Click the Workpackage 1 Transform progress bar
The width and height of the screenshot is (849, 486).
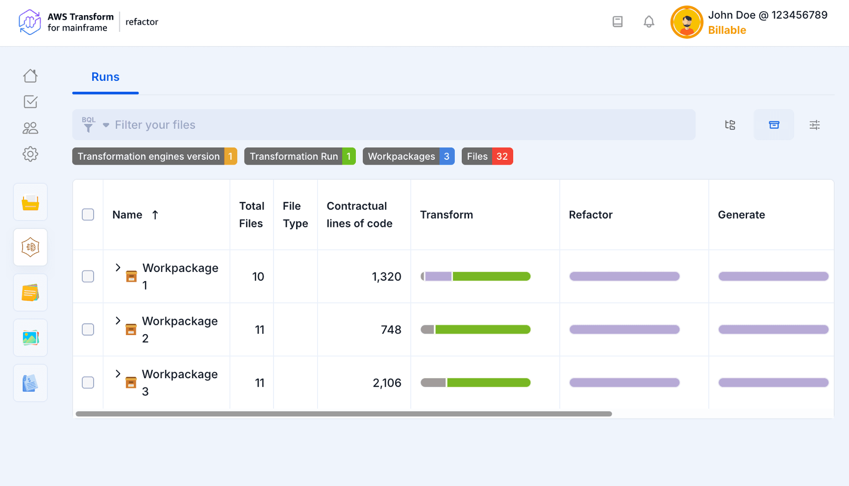point(475,277)
